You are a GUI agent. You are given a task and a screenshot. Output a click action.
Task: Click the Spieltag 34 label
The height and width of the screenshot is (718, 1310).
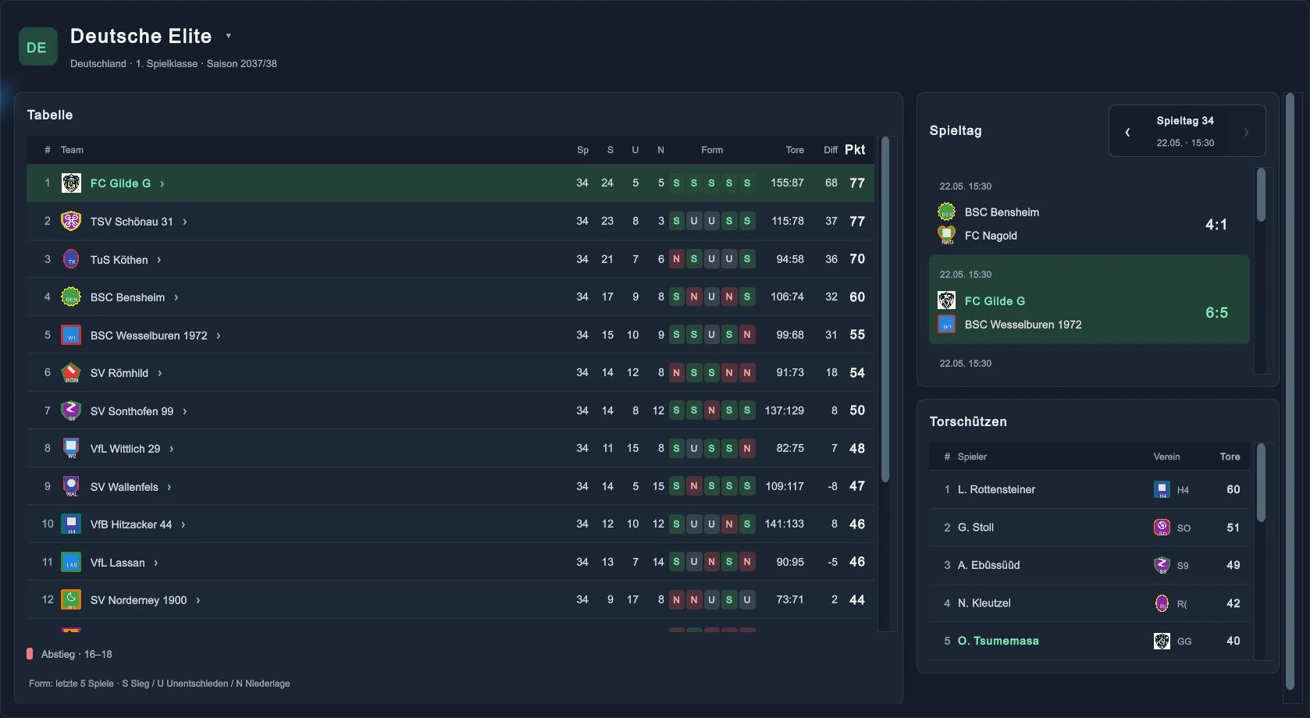[1185, 121]
